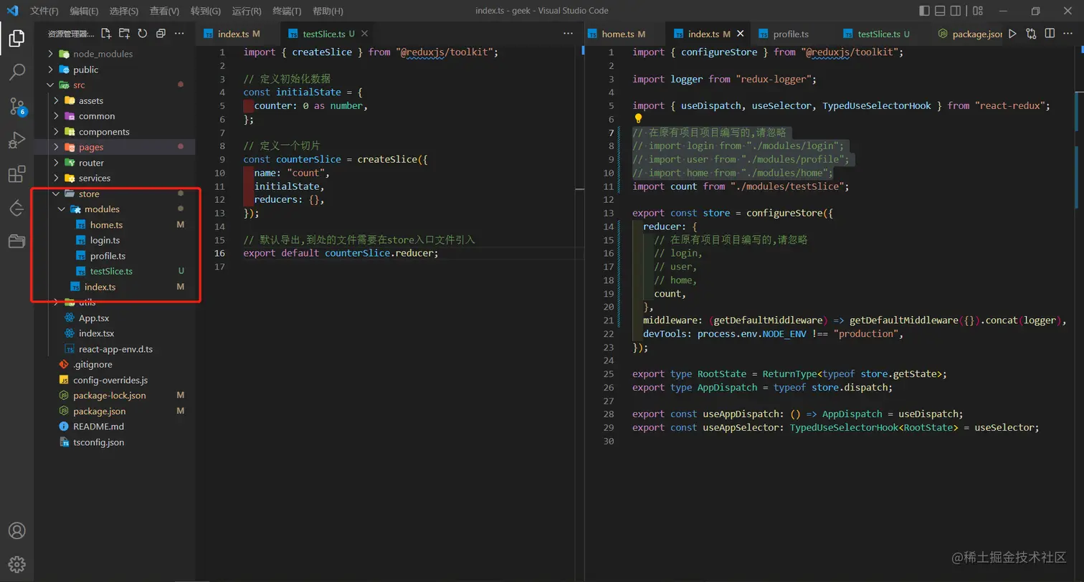Toggle primary sidebar visibility layout button
The image size is (1084, 582).
click(x=925, y=11)
